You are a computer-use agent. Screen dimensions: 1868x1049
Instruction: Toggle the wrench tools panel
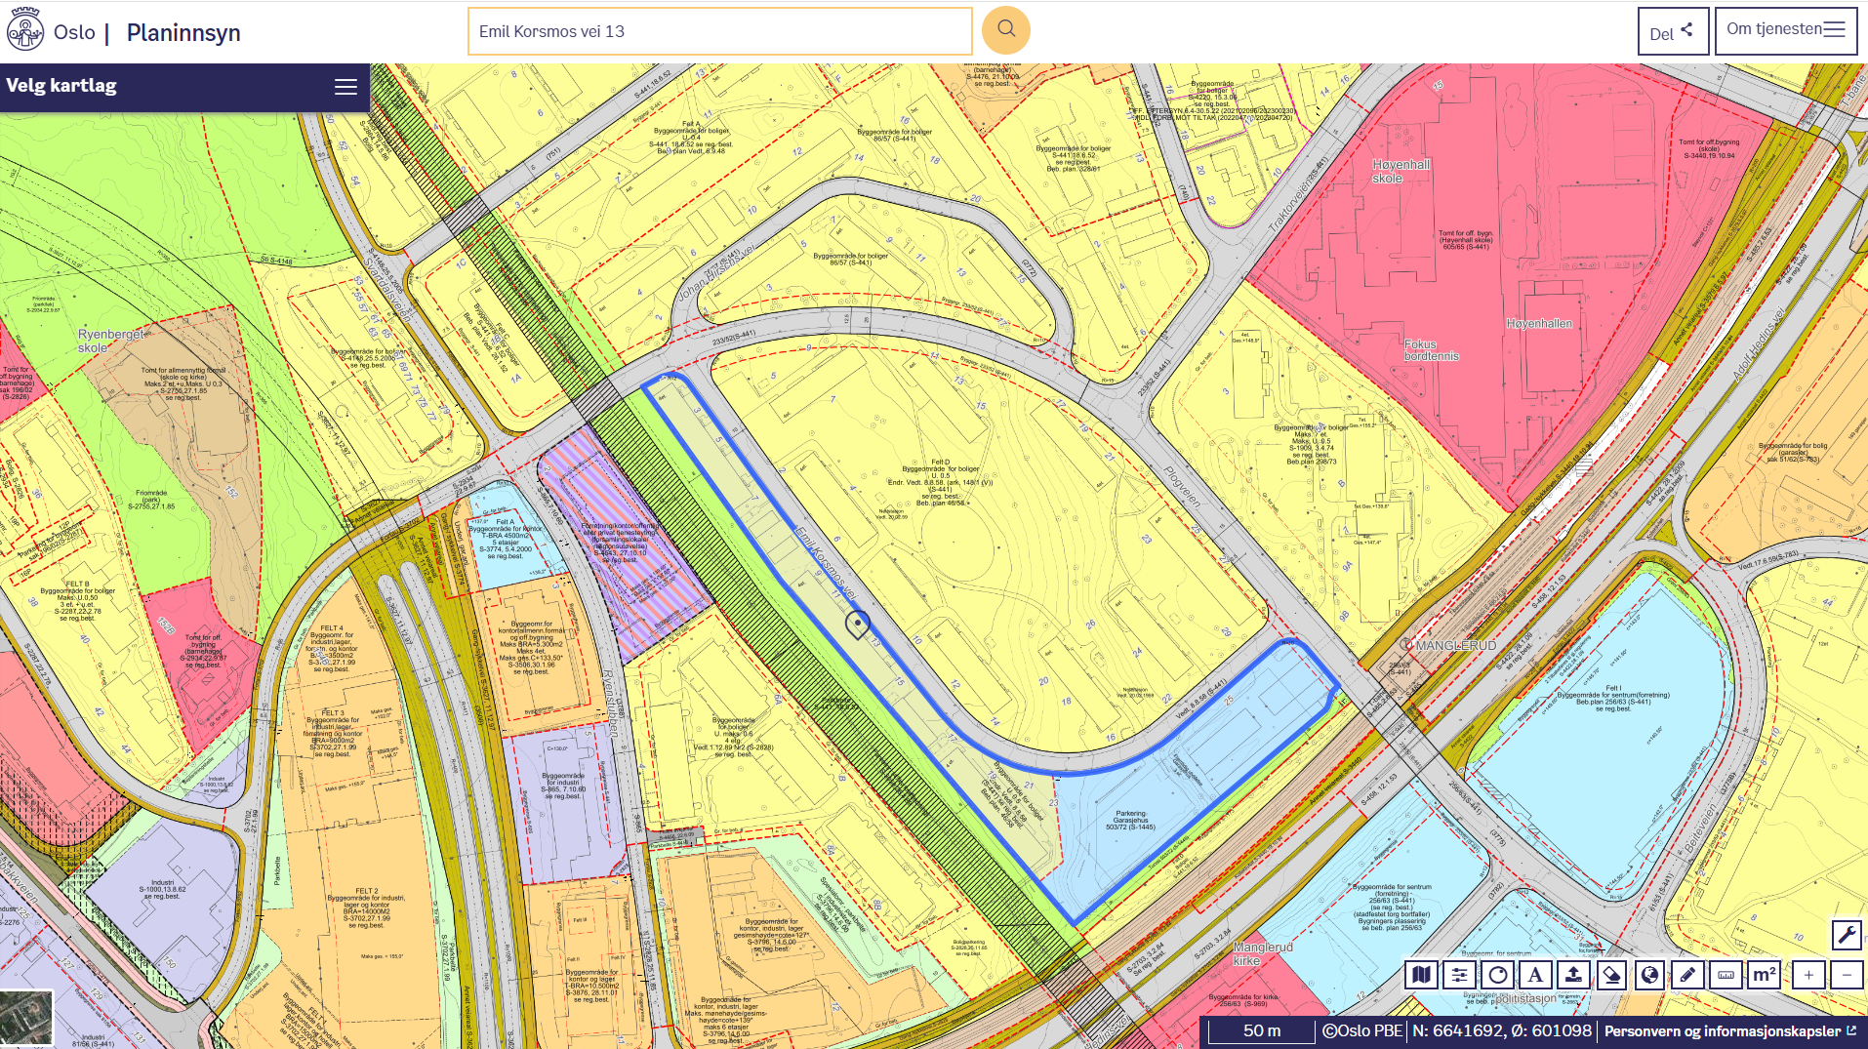click(x=1846, y=935)
